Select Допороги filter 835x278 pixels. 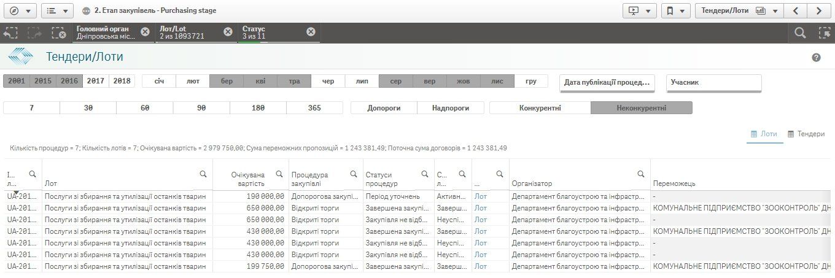384,108
